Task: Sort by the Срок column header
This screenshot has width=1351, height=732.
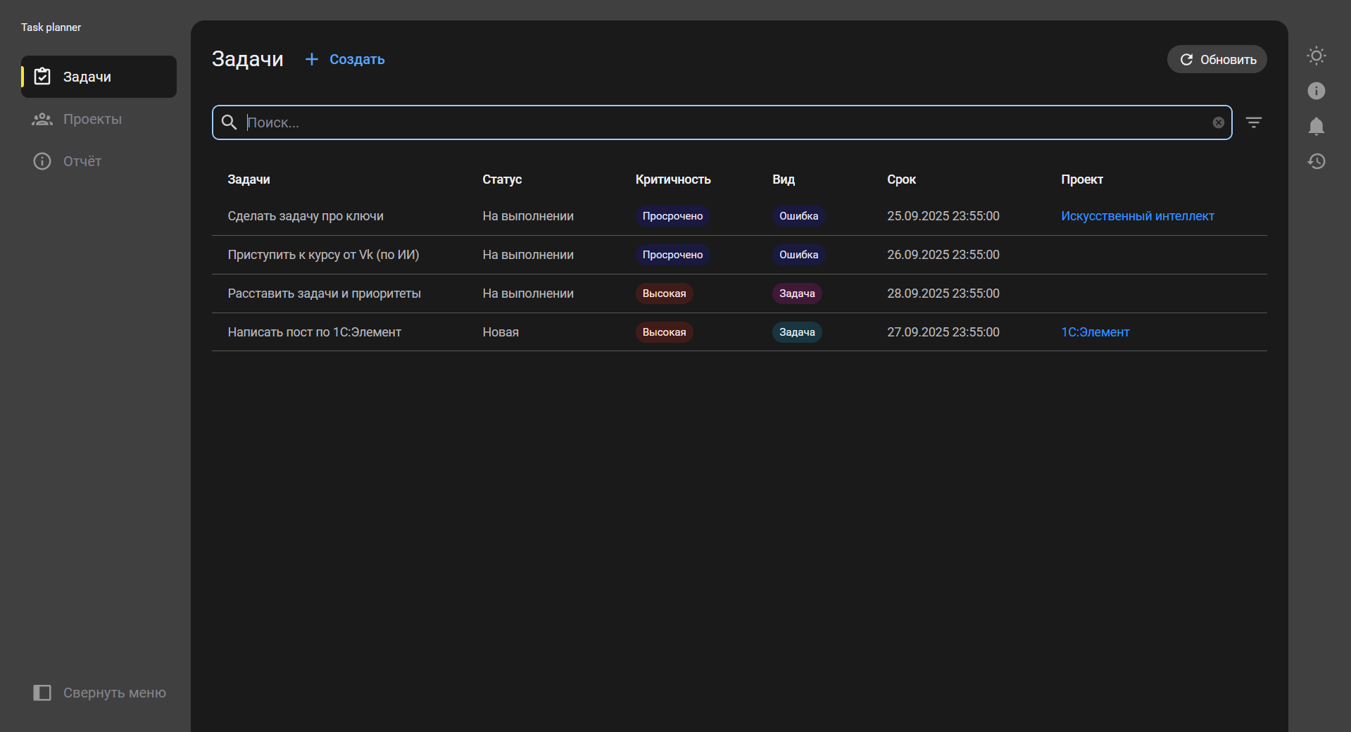Action: [x=901, y=179]
